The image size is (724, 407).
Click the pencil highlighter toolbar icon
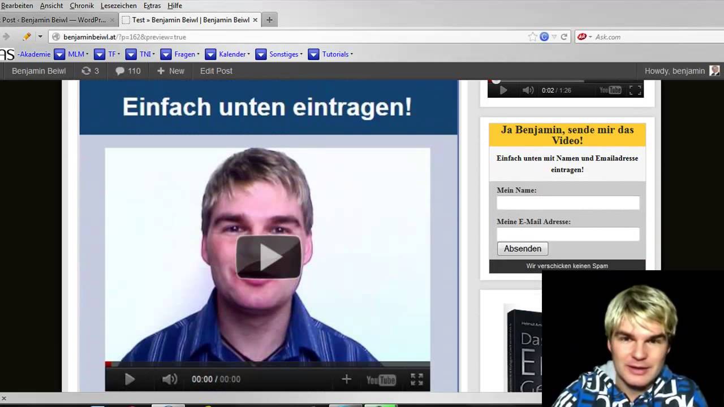point(27,37)
